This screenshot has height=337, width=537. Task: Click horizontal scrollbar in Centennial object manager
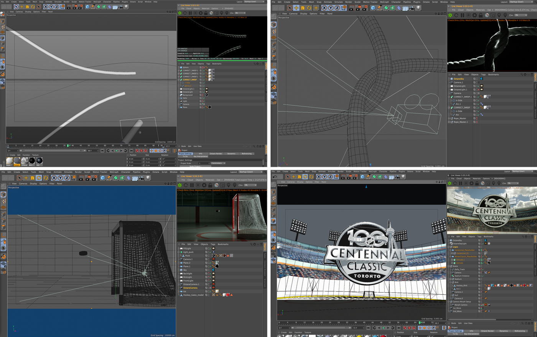click(473, 319)
